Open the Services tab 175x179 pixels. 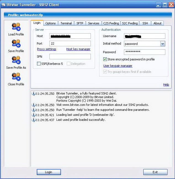(94, 23)
